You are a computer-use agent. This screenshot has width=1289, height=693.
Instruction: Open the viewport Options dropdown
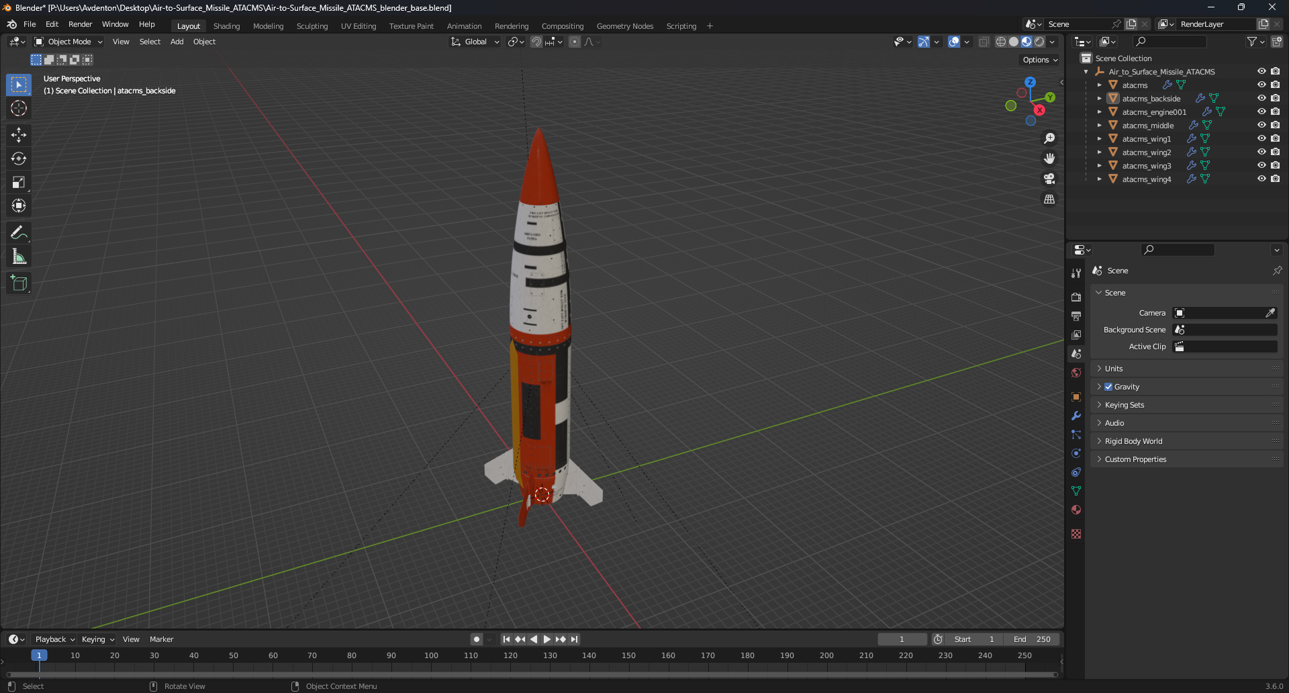point(1040,60)
